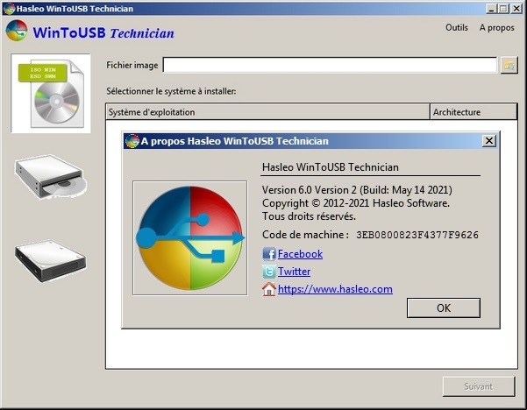Viewport: 527px width, 410px height.
Task: Click the Code de machine label
Action: 304,235
